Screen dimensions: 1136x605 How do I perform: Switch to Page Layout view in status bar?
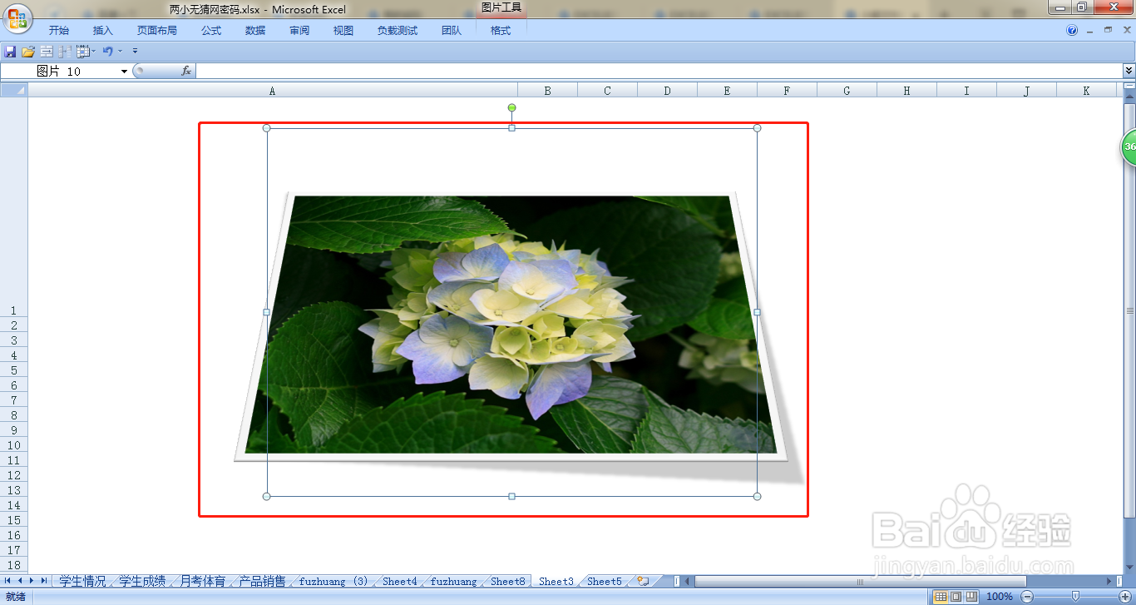click(956, 597)
